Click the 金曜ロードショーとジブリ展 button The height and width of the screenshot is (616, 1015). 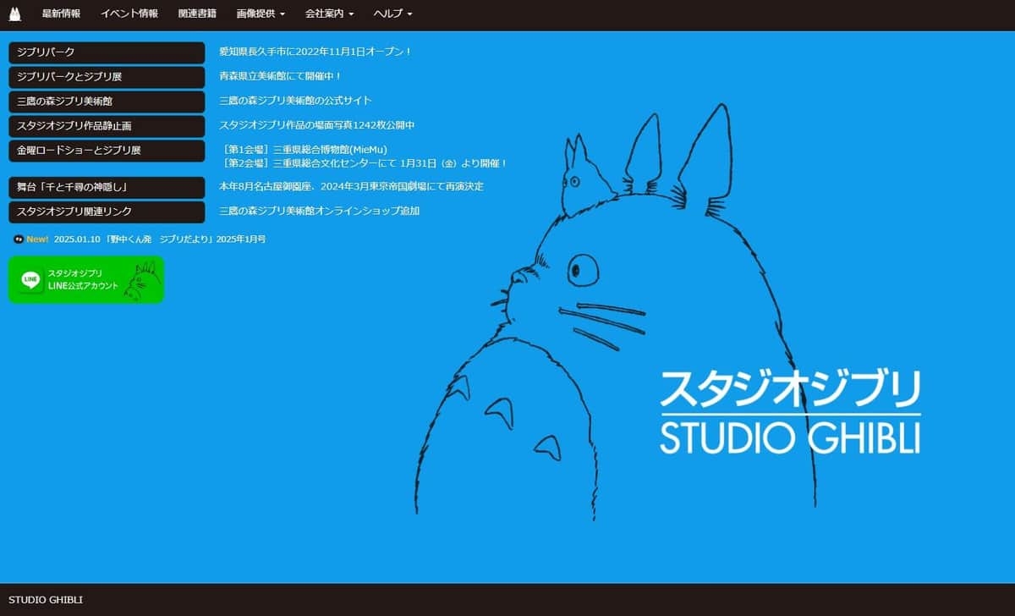[107, 150]
